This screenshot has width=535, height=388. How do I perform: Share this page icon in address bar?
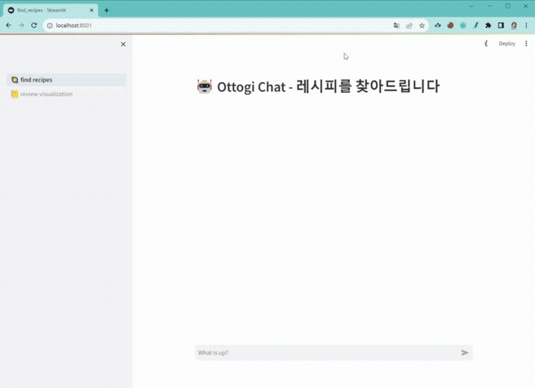click(409, 25)
